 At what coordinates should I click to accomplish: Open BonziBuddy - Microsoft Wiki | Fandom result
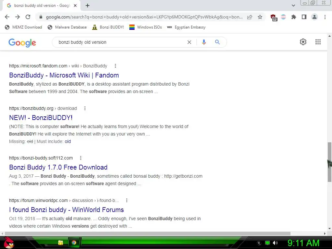click(x=64, y=75)
